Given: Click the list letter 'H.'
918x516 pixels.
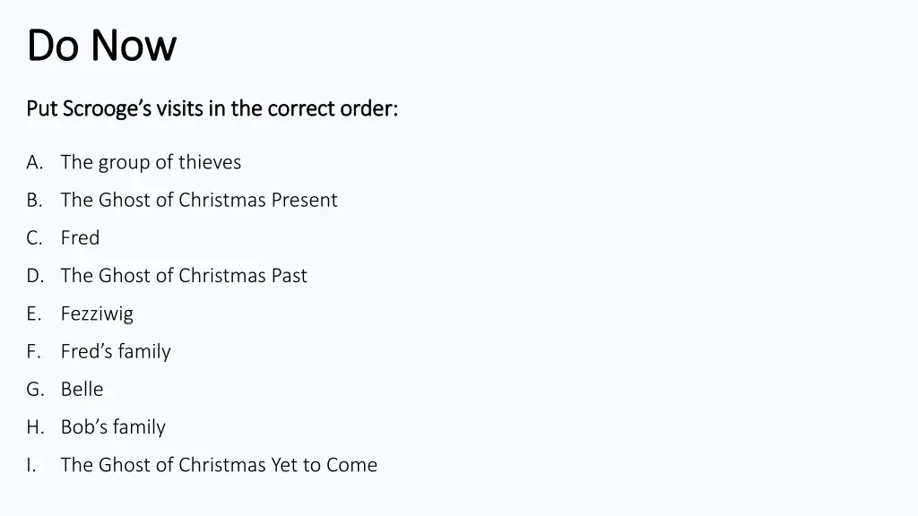Looking at the screenshot, I should coord(35,427).
